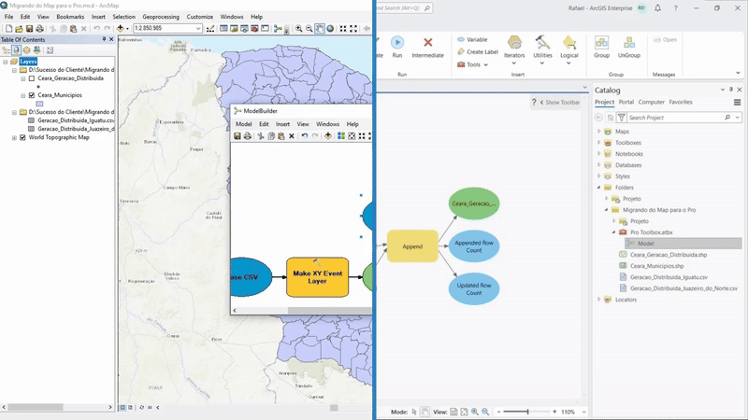748x420 pixels.
Task: Save the model in ModelBuilder toolbar
Action: tap(237, 136)
